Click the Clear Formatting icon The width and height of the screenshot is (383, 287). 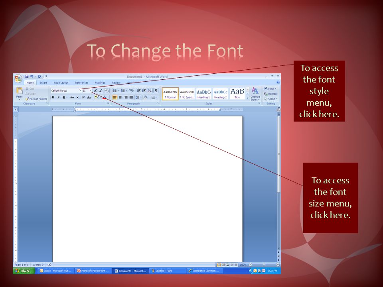point(107,90)
